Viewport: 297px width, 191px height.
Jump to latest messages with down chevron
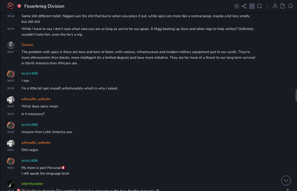point(286,180)
